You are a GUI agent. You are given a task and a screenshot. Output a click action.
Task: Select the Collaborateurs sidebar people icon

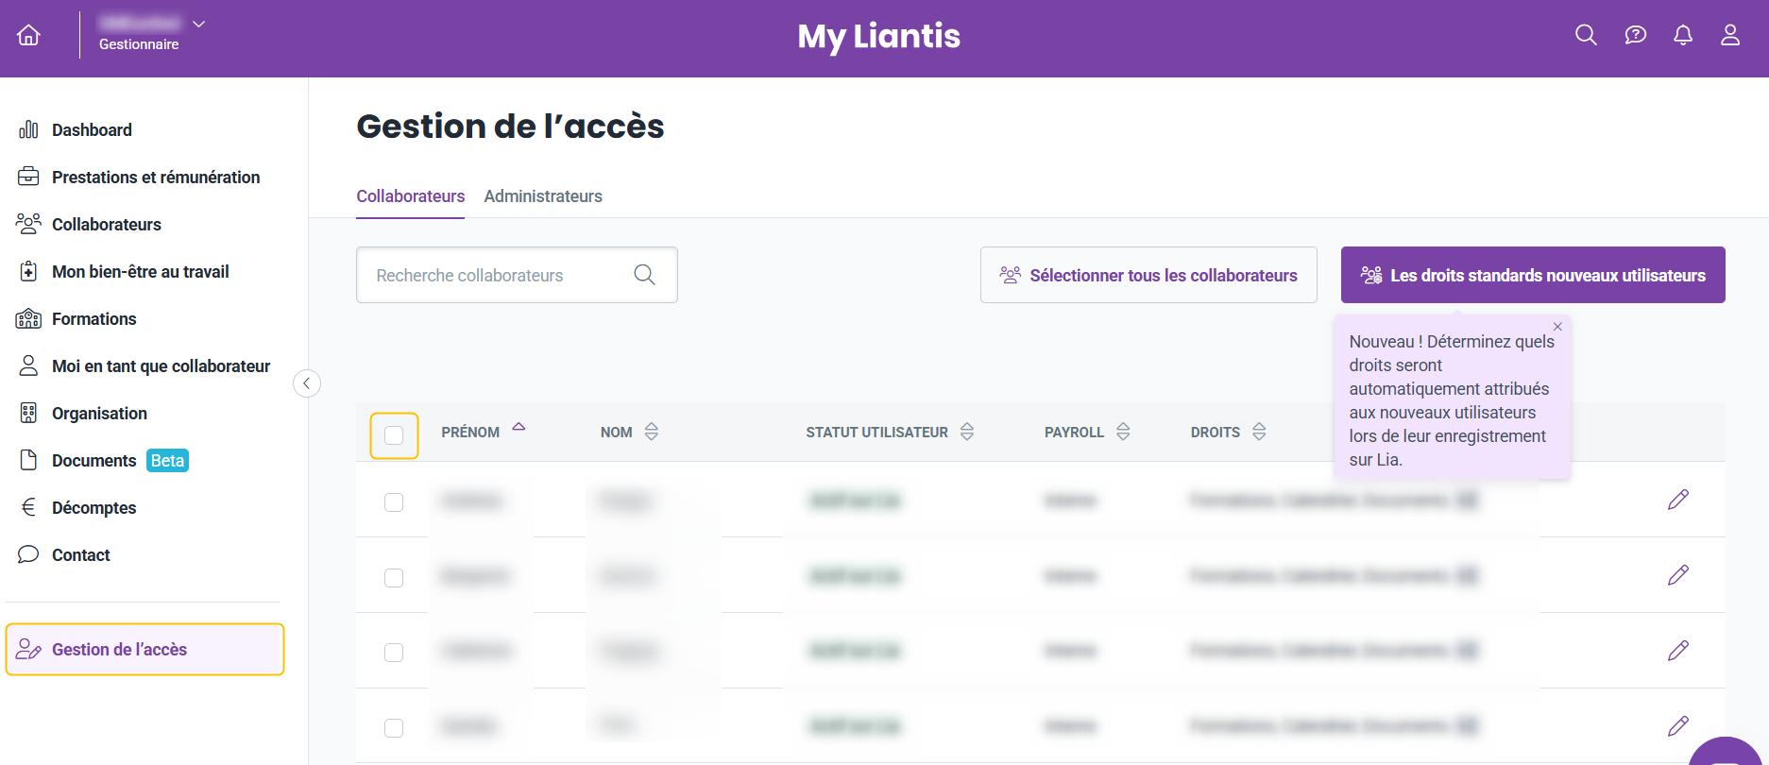click(28, 224)
